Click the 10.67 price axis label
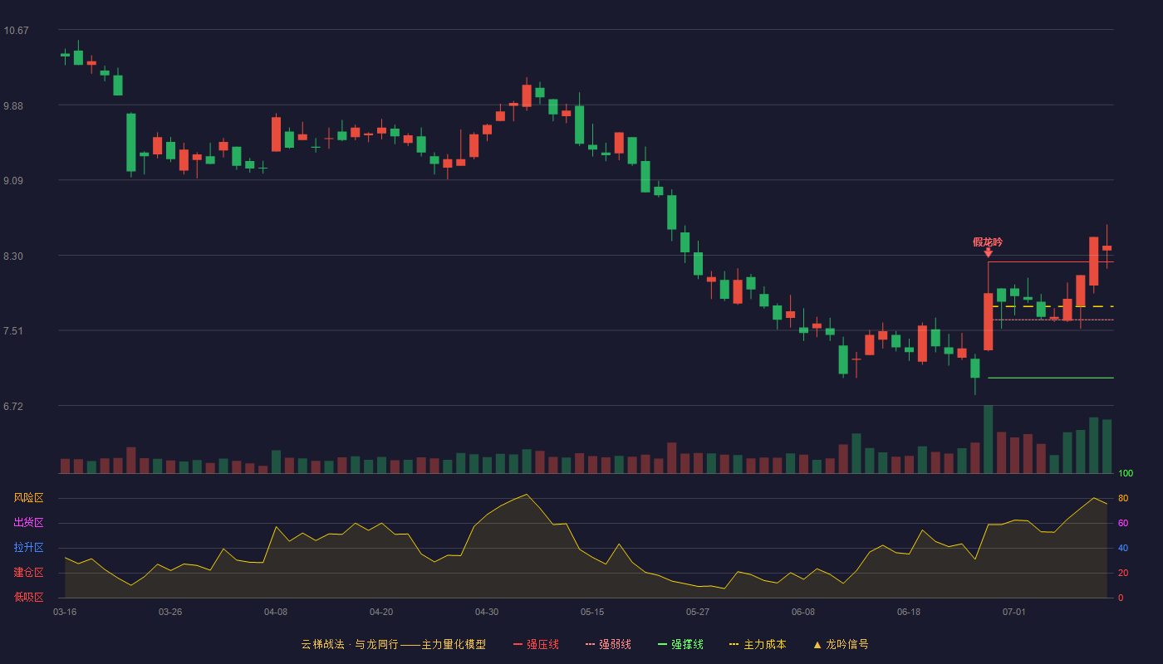This screenshot has height=664, width=1163. pos(16,31)
